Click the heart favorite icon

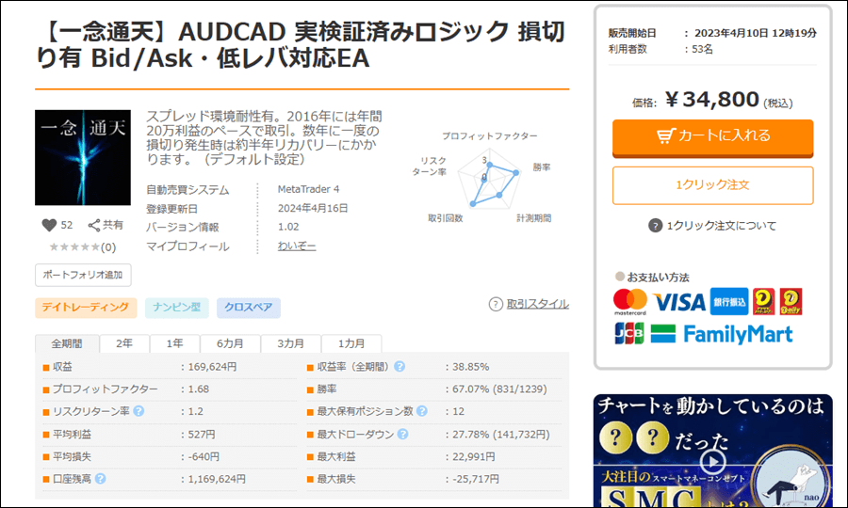click(x=49, y=225)
